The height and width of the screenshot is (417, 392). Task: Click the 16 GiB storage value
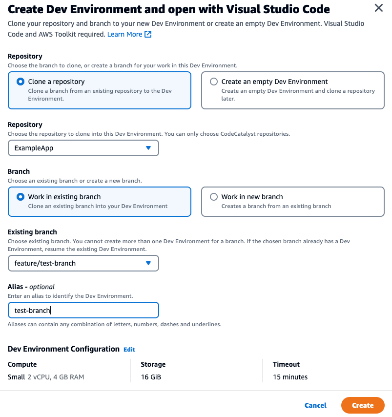pos(151,377)
